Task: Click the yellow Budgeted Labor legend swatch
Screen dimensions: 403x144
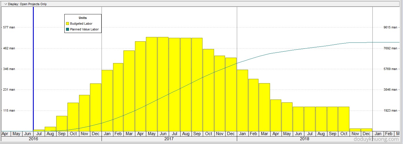Action: click(68, 24)
